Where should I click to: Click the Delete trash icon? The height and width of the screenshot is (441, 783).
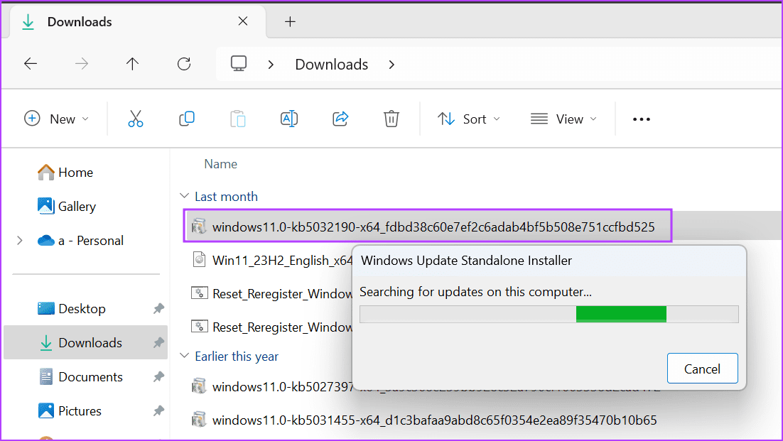coord(391,119)
